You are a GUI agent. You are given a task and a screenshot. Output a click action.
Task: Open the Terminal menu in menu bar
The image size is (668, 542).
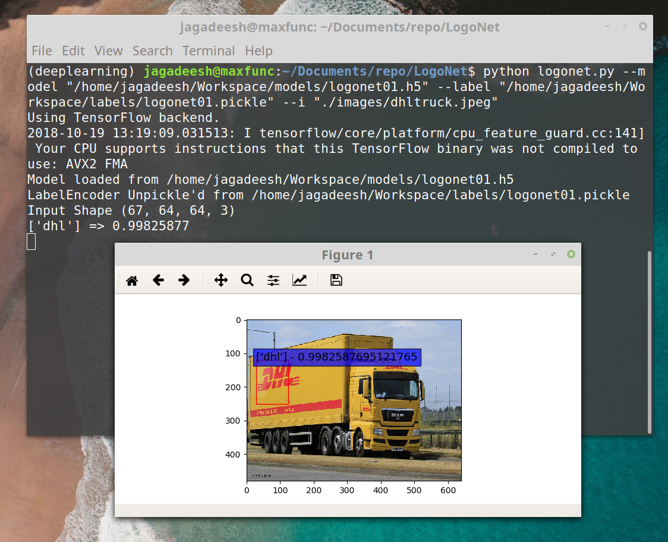point(209,51)
